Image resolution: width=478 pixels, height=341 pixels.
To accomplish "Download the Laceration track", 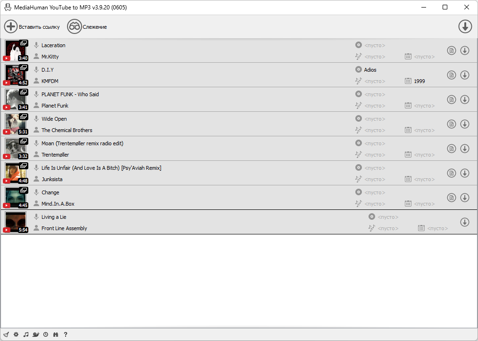I will [465, 50].
